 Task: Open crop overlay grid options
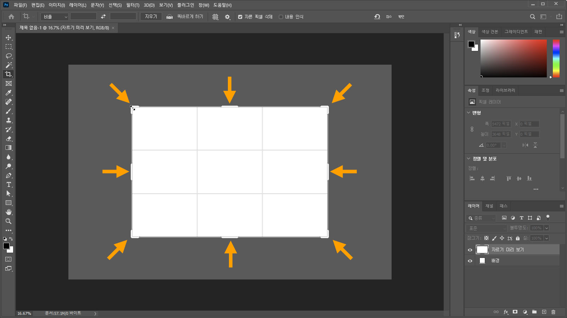tap(215, 17)
